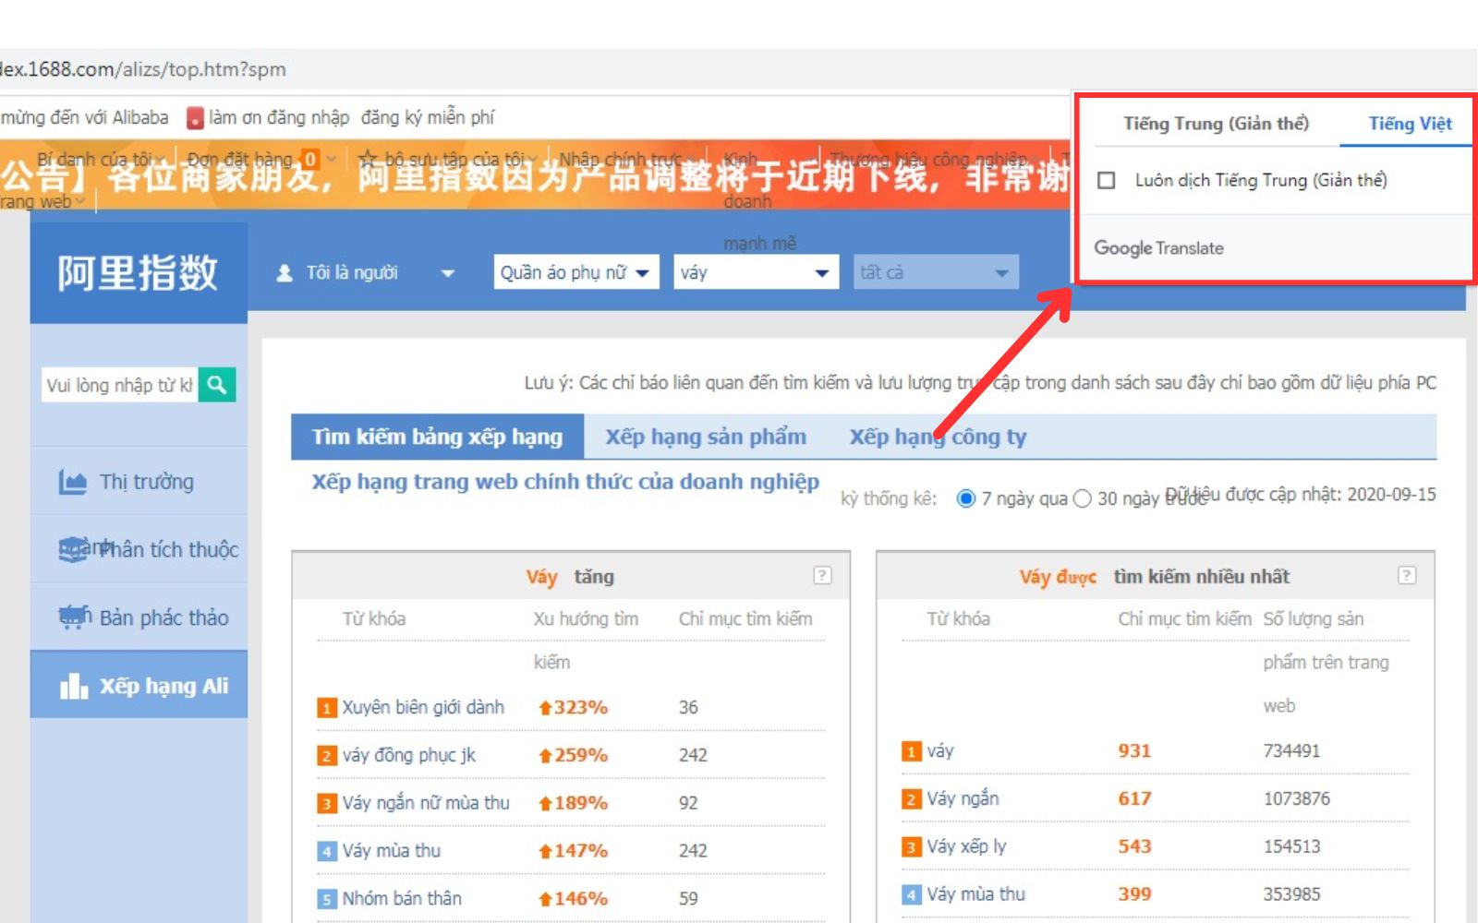Click rank 4 badge beside Váy mùa thu 399
Viewport: 1478px width, 923px height.
click(911, 894)
